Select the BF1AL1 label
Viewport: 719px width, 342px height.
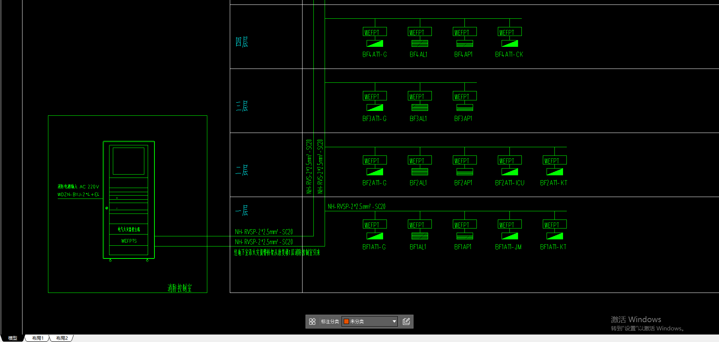(x=418, y=247)
